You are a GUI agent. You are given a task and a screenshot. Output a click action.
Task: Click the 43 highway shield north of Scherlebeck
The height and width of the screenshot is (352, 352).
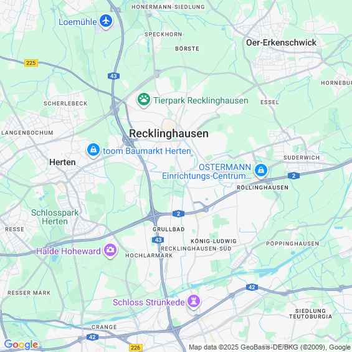tap(113, 76)
